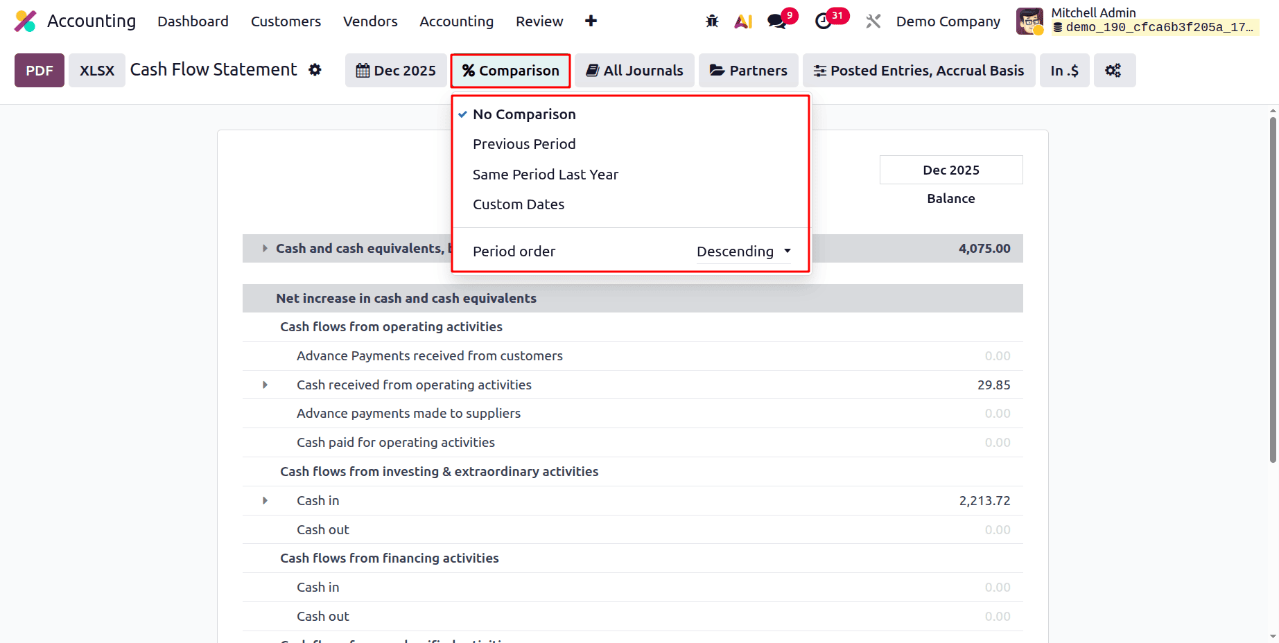The width and height of the screenshot is (1279, 643).
Task: Select Same Period Last Year comparison
Action: (x=546, y=174)
